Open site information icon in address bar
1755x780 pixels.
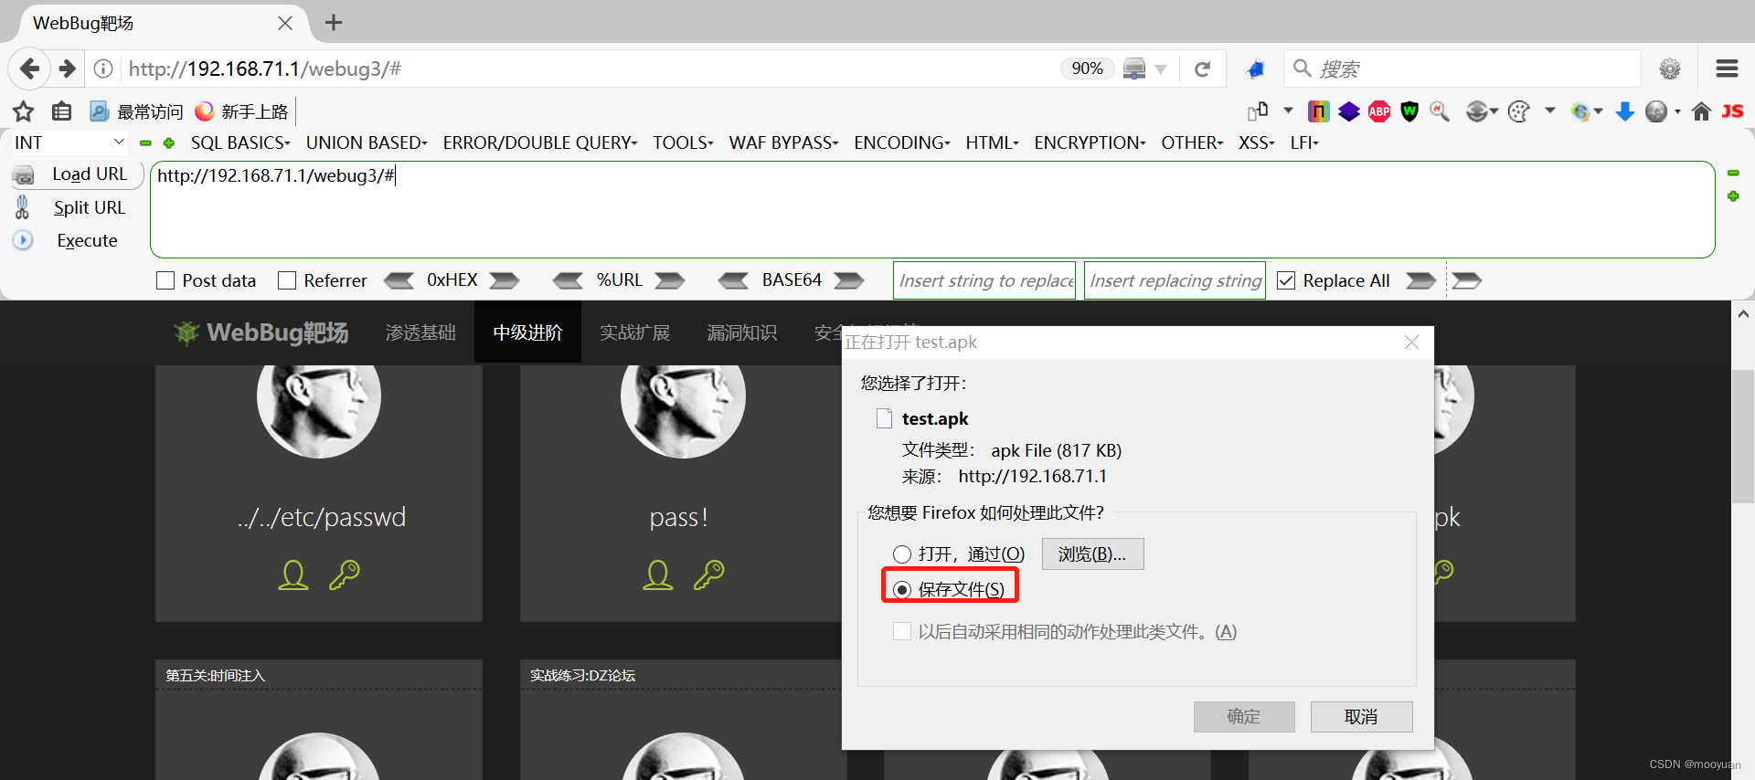tap(104, 69)
